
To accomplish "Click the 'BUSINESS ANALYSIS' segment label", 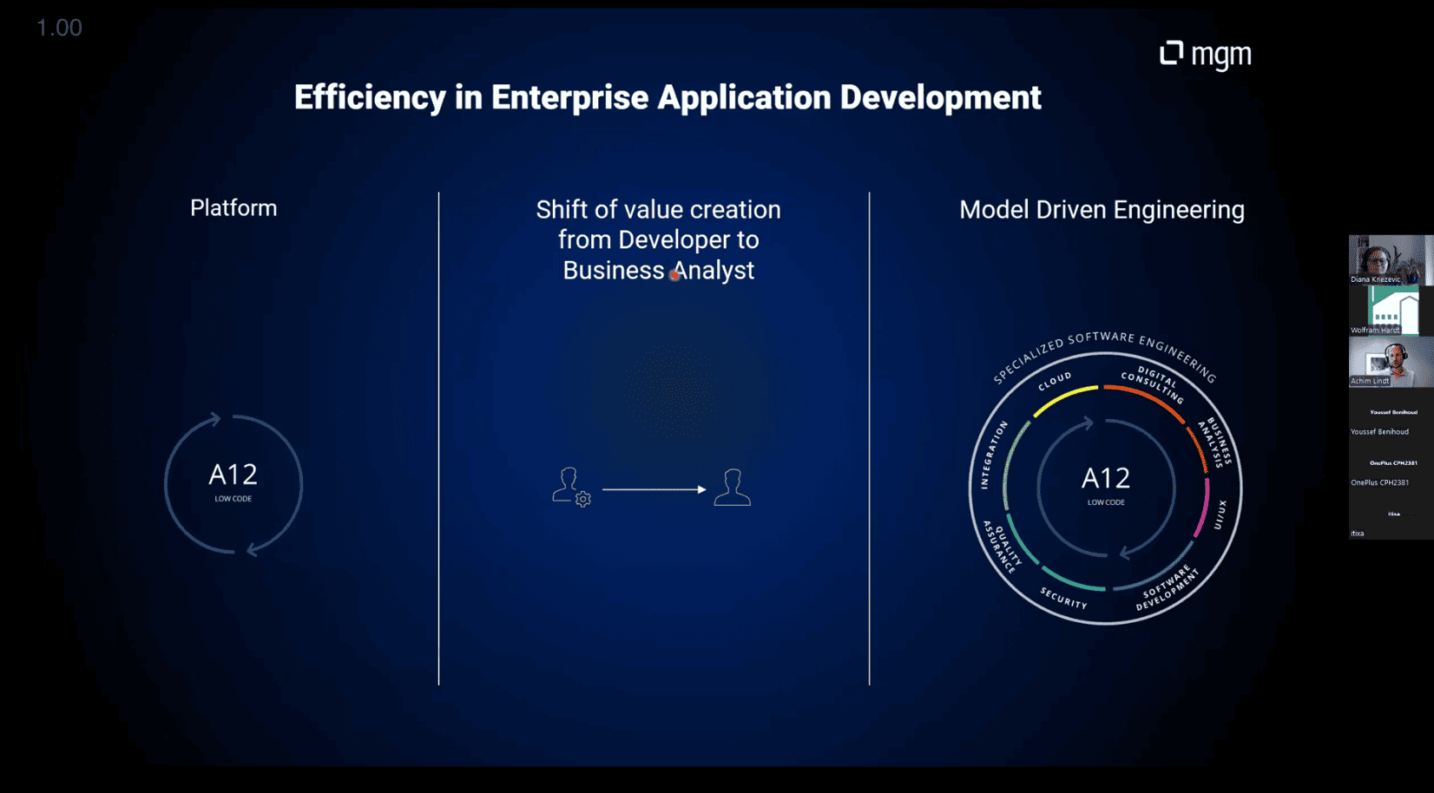I will (x=1215, y=442).
